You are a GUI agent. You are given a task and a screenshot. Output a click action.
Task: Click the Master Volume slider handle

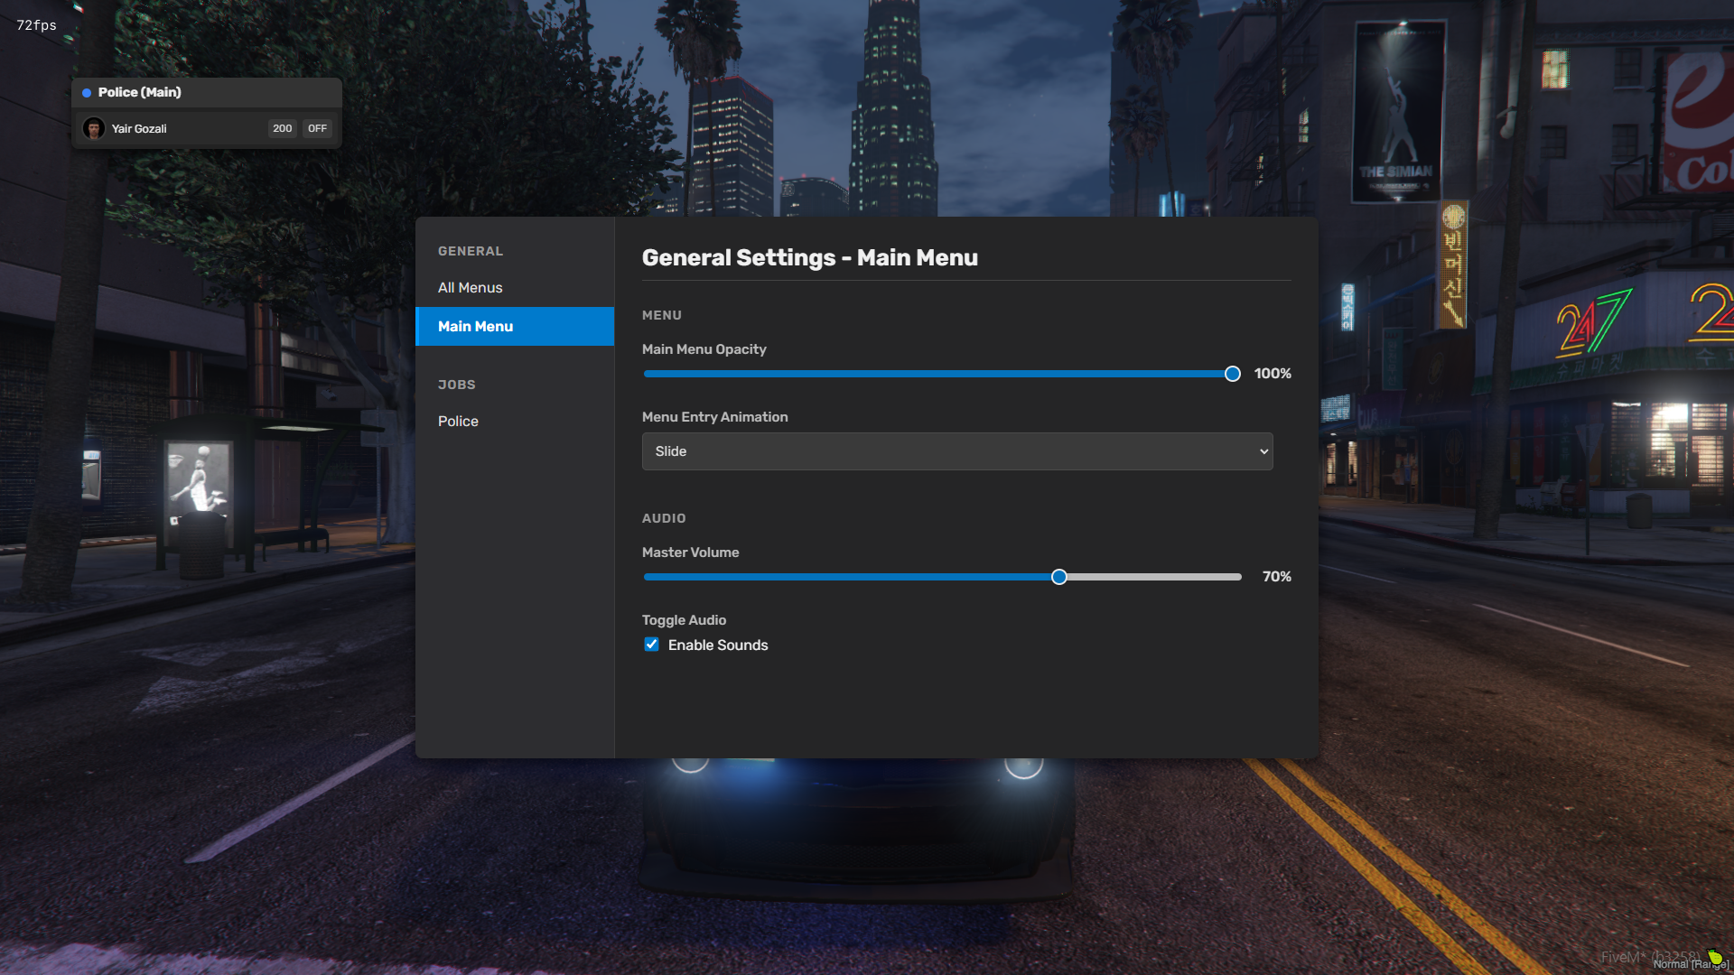coord(1059,577)
